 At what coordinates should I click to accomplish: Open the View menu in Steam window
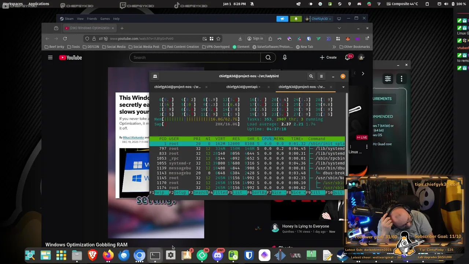(x=80, y=19)
